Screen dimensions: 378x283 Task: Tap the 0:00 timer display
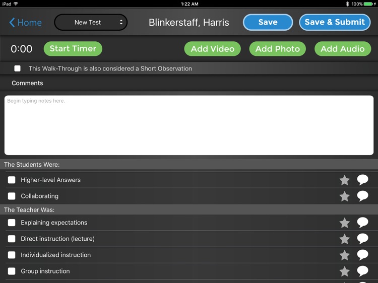pos(22,49)
